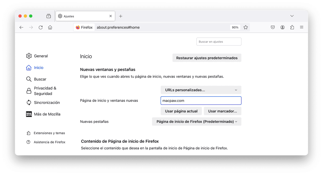The width and height of the screenshot is (323, 175).
Task: Go to Privacidad & Seguridad settings
Action: [41, 91]
